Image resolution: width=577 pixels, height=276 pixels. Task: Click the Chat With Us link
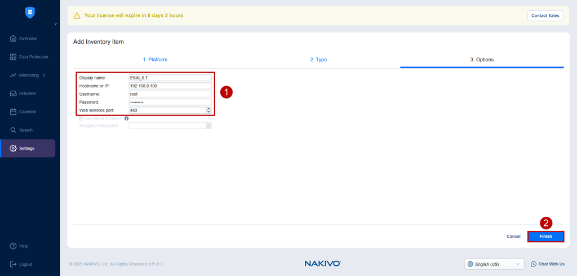pyautogui.click(x=551, y=264)
